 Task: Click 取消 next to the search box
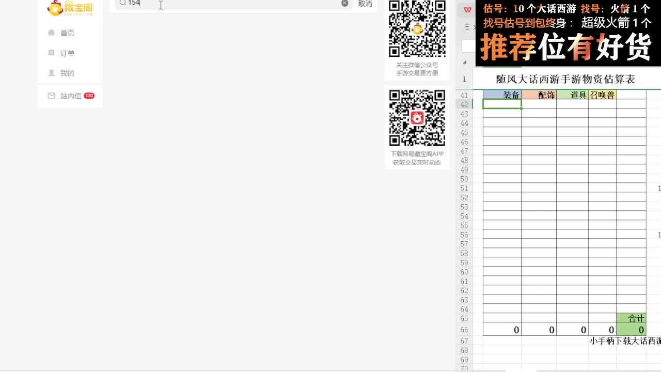(x=365, y=4)
